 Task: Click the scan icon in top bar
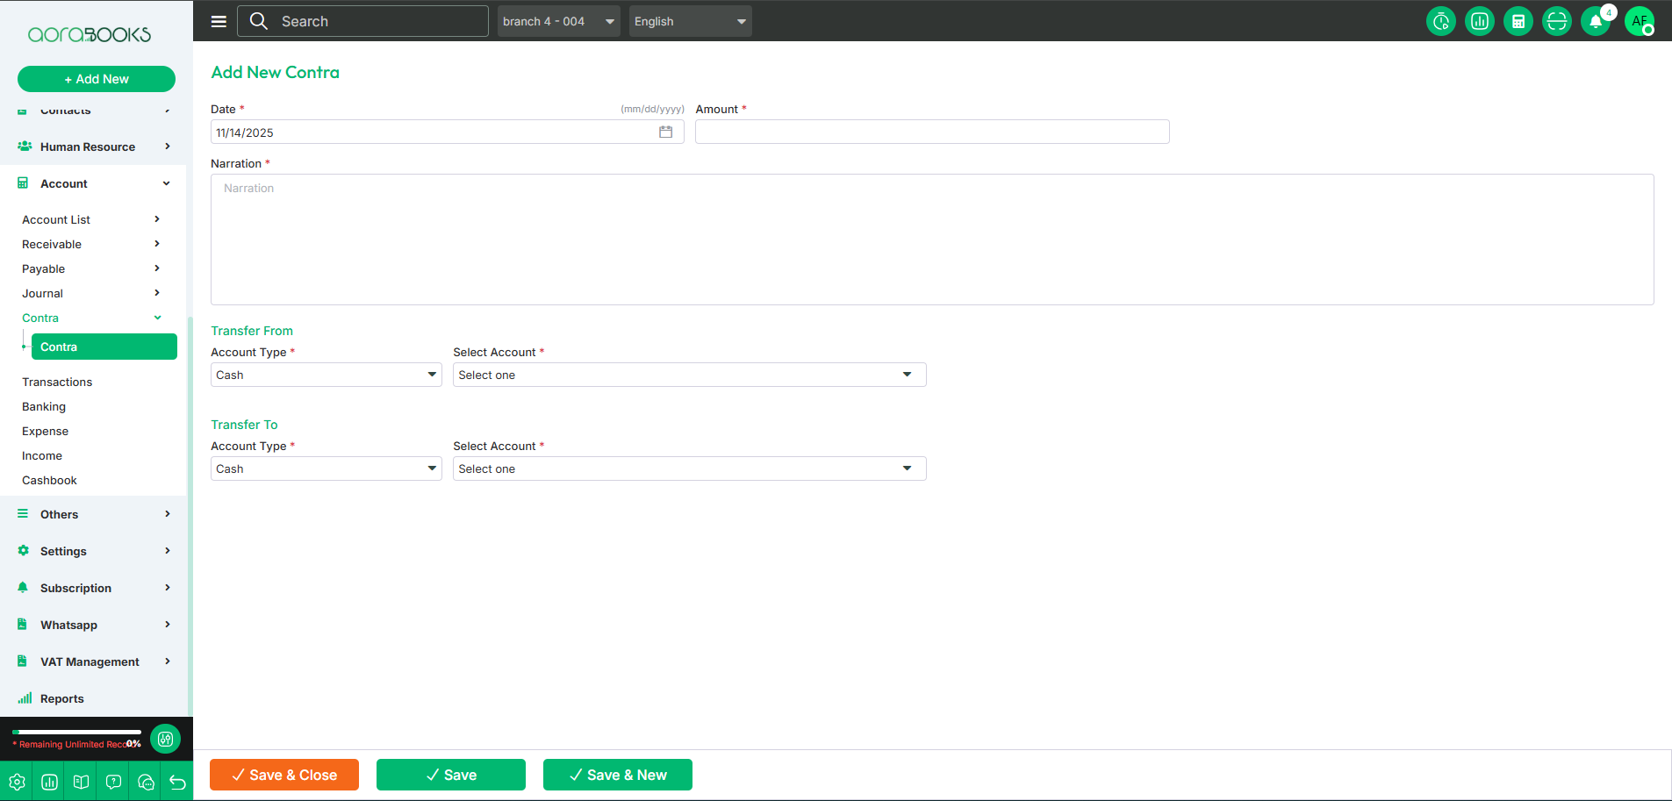coord(1556,21)
